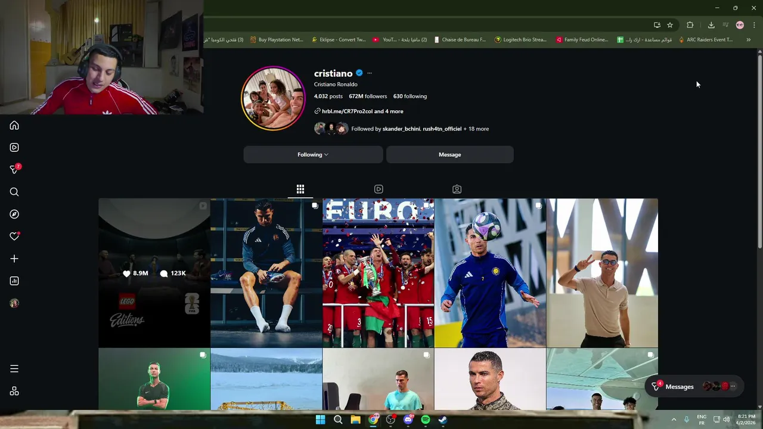Open Chrome three-dot menu
The image size is (763, 429).
pyautogui.click(x=754, y=25)
